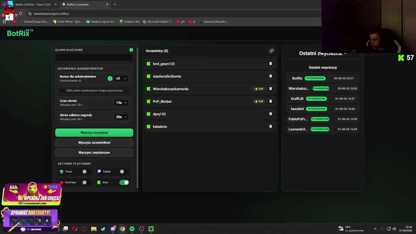Open the Opera browser from taskbar
Viewport: 416px width, 234px height.
tap(75, 229)
